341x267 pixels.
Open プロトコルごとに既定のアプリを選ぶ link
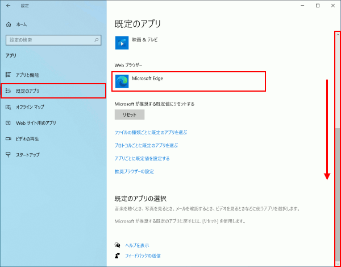coord(146,145)
